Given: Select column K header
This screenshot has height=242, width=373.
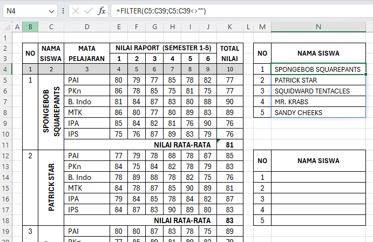Looking at the screenshot, I should point(230,27).
